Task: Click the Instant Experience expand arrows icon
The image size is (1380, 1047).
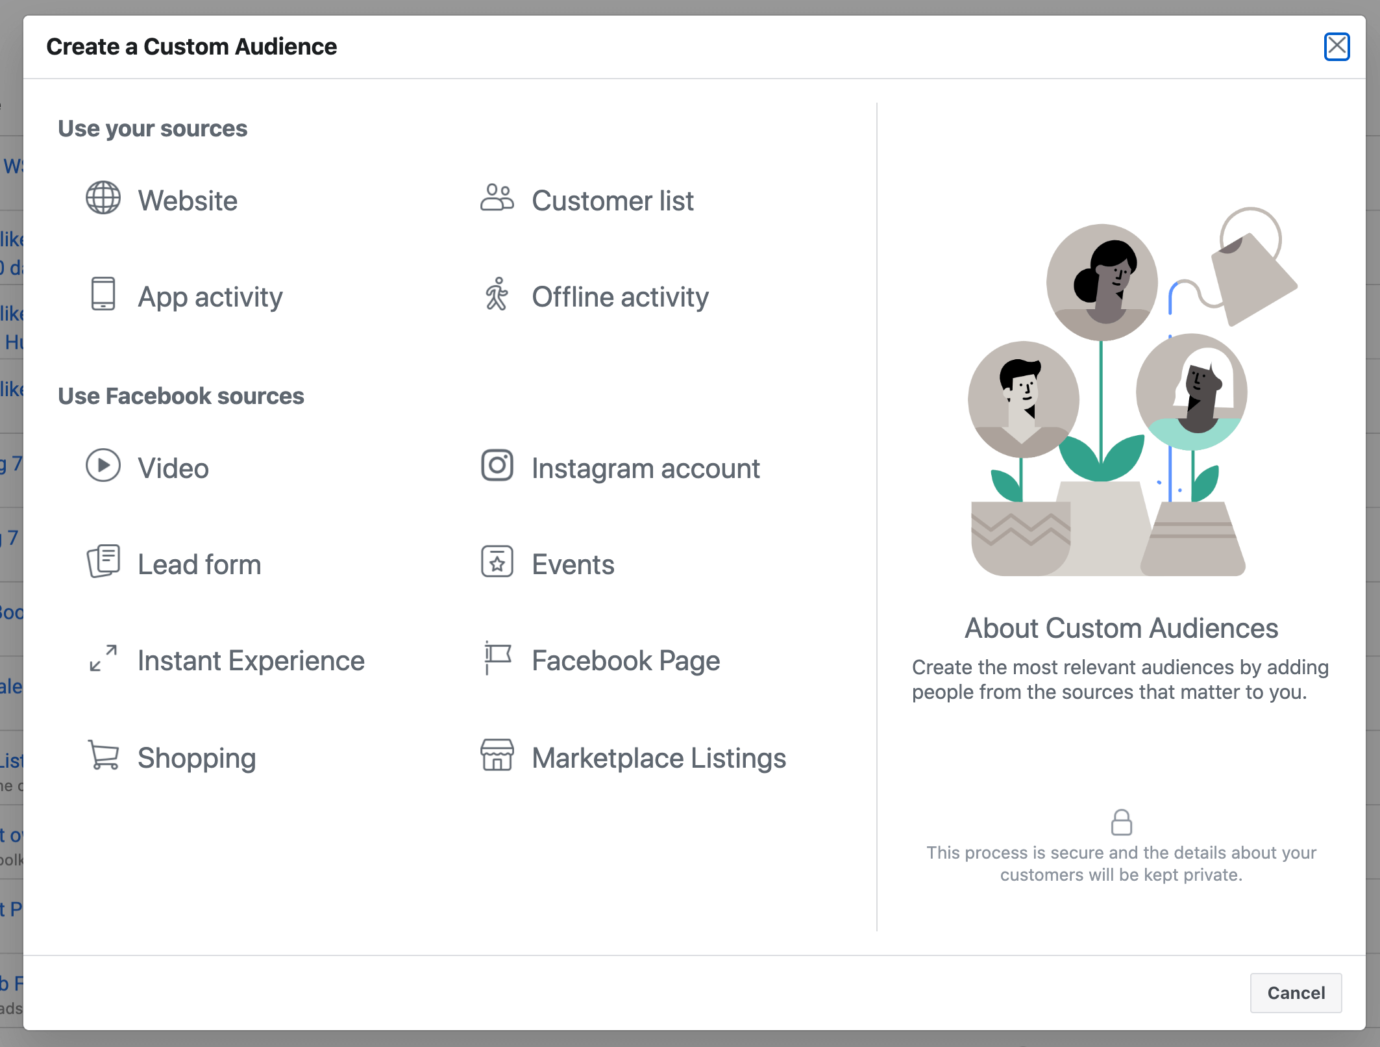Action: point(103,658)
